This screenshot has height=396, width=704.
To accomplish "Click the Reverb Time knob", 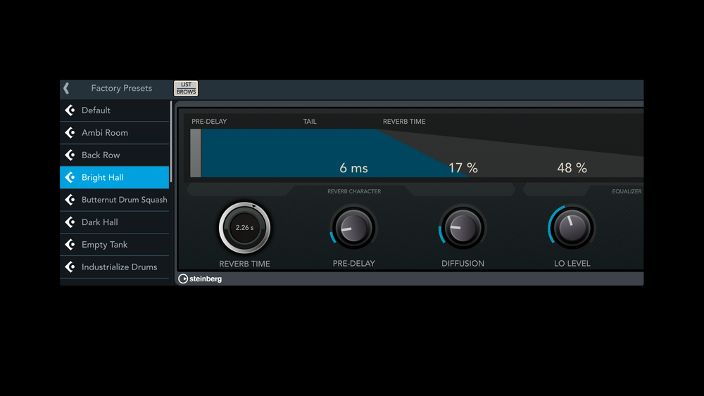I will pos(244,228).
